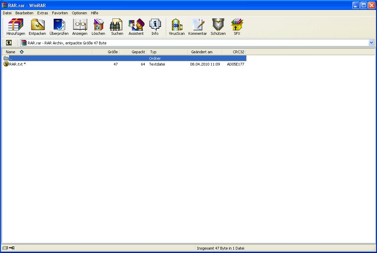Click the Hinzufügen toolbar icon

point(16,27)
